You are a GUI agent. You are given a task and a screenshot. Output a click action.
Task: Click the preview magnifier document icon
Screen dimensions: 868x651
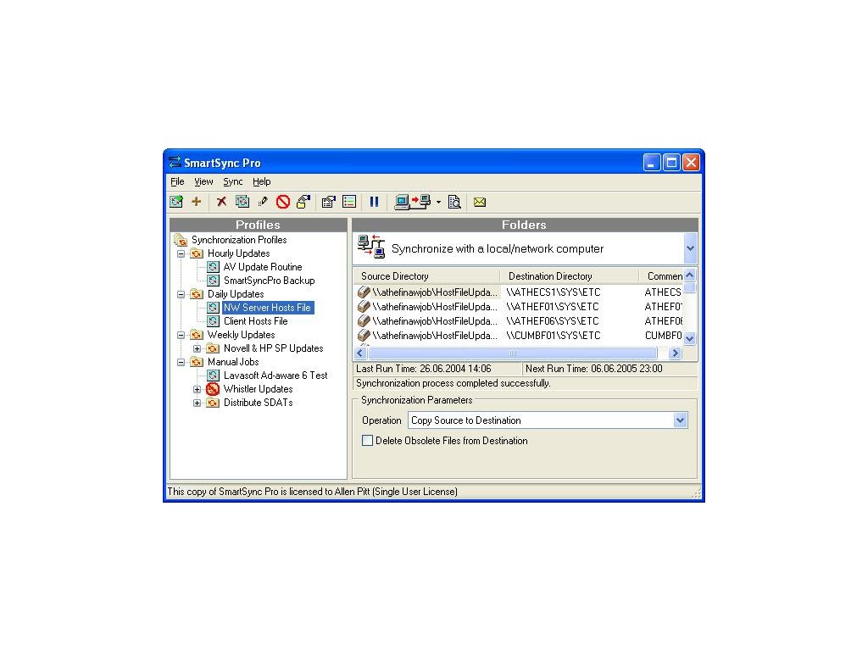[x=454, y=202]
